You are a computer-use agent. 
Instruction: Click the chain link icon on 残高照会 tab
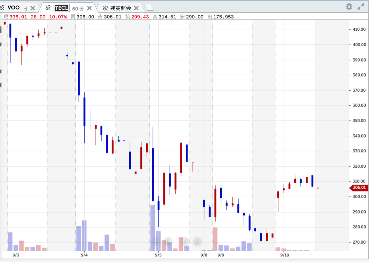point(105,8)
